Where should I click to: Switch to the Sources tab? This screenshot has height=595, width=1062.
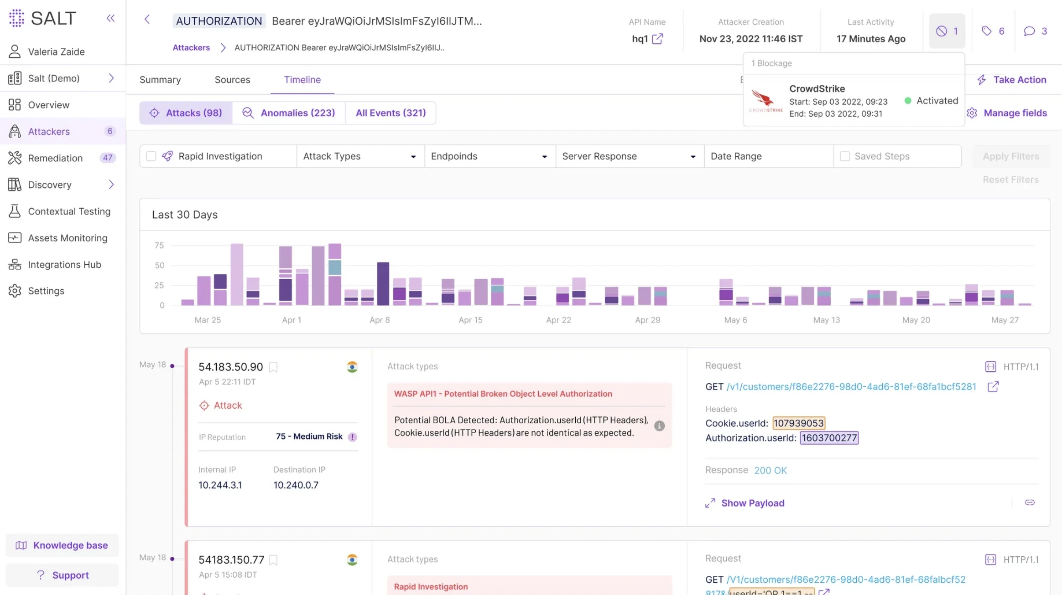coord(232,80)
